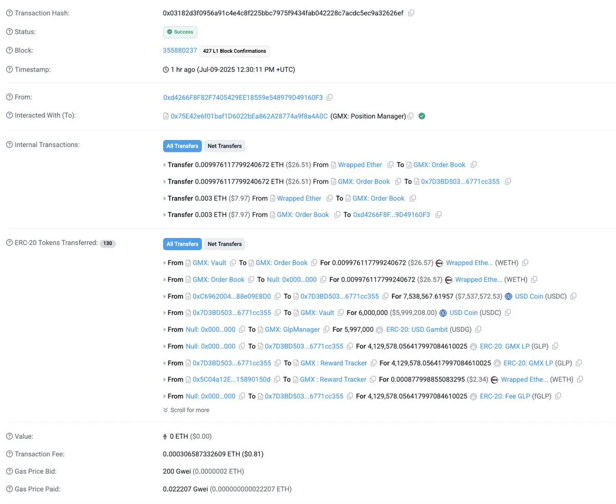Viewport: 616px width, 504px height.
Task: Select All Transfers under Internal Transactions
Action: 182,146
